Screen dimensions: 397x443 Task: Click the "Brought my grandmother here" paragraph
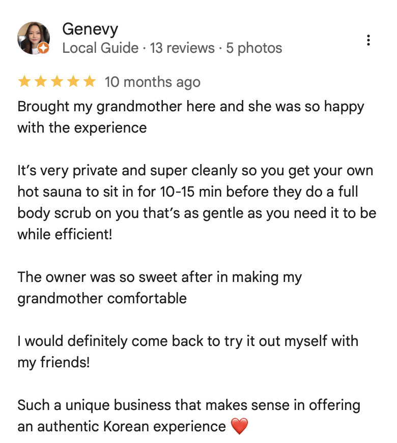pos(191,117)
